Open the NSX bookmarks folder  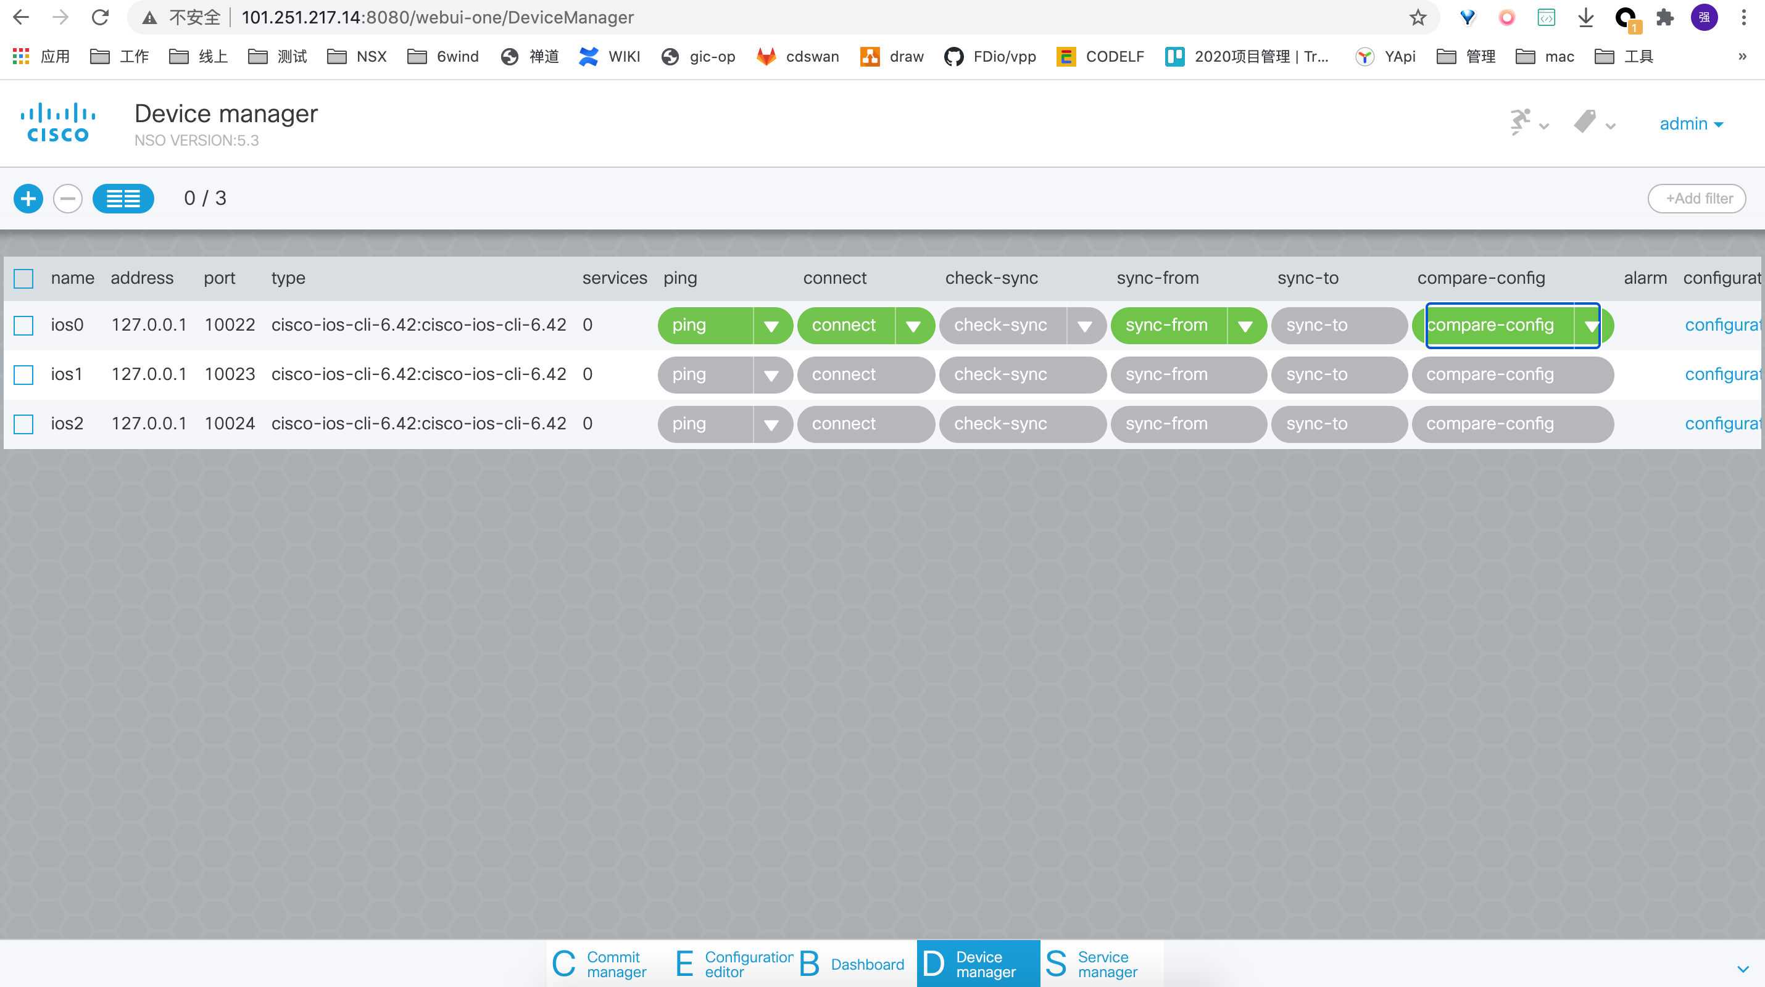[x=356, y=56]
